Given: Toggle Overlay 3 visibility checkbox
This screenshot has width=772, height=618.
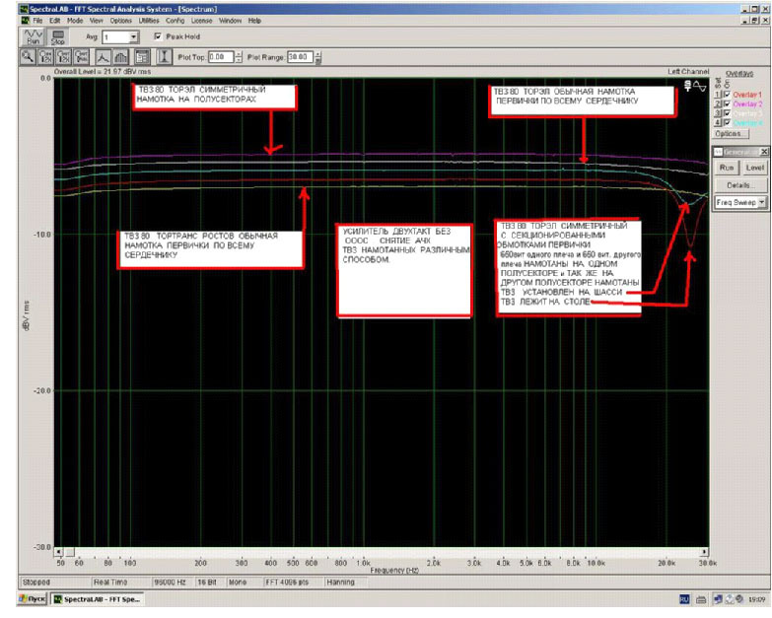Looking at the screenshot, I should [x=727, y=113].
